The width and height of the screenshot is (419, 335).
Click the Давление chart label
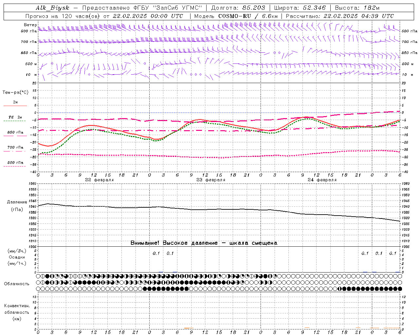tap(17, 202)
